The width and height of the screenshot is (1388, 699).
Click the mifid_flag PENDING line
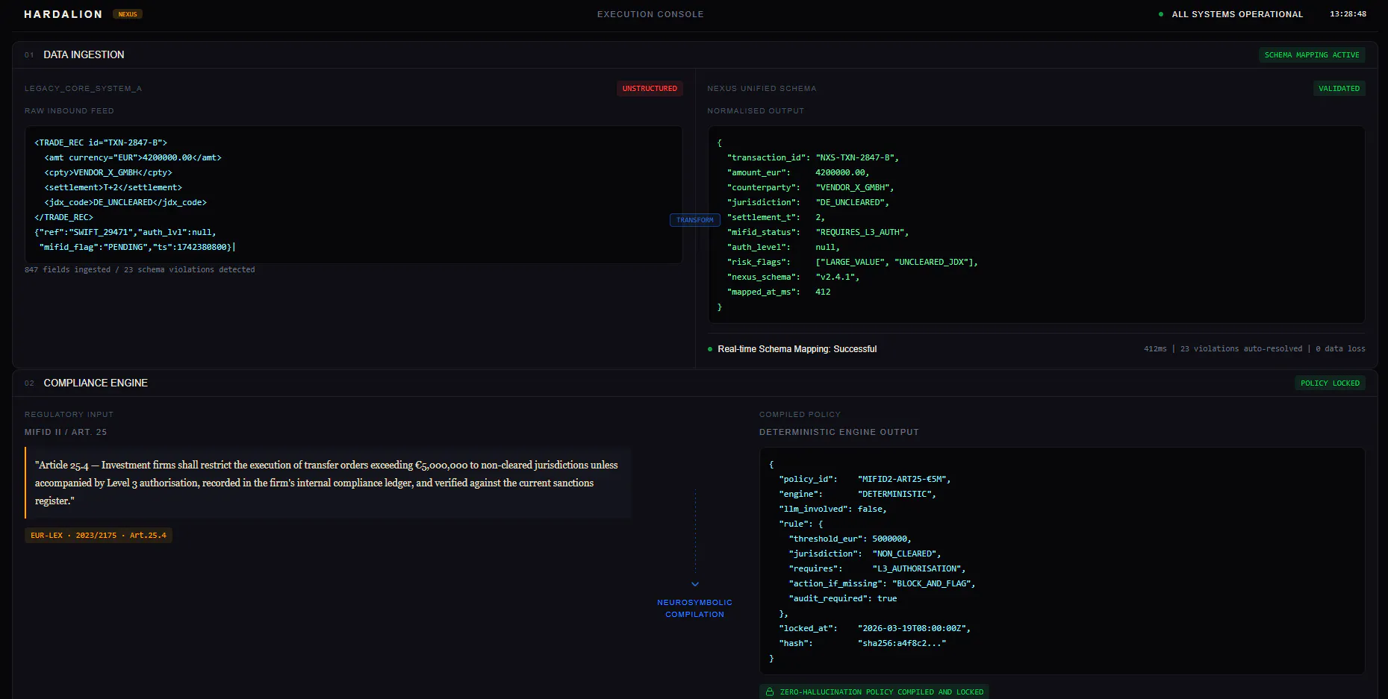tap(137, 247)
